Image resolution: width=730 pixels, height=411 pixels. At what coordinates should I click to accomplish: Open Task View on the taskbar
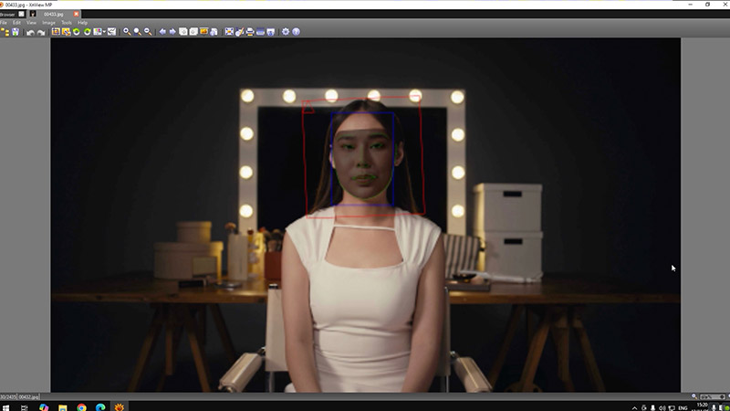[25, 407]
